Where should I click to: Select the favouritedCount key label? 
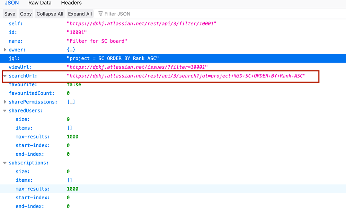[32, 93]
